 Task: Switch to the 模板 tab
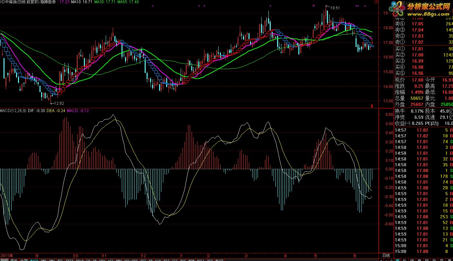[x=14, y=259]
